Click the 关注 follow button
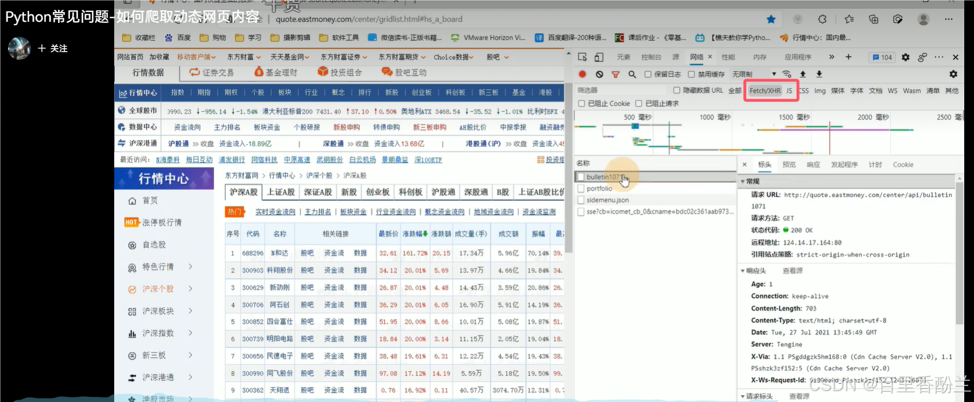This screenshot has height=402, width=974. 53,48
